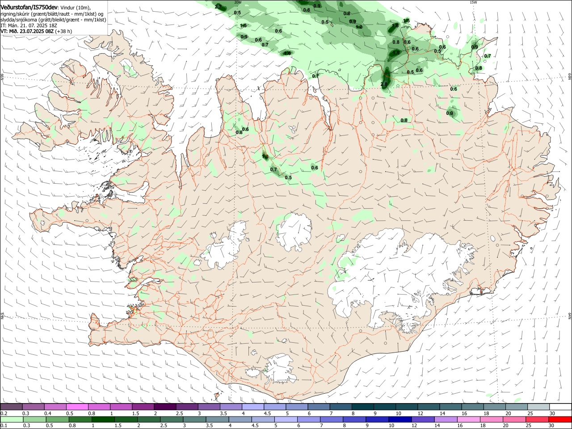The height and width of the screenshot is (429, 572).
Task: Click the 0.2 label in the upper legend row
Action: (x=4, y=414)
